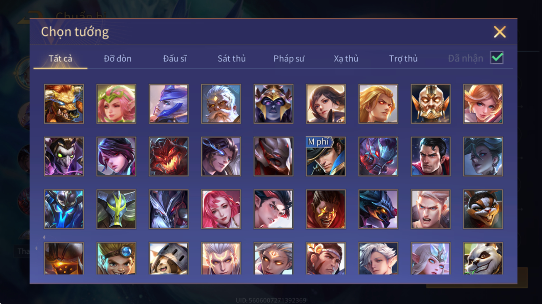542x304 pixels.
Task: Close the Chọn tướng dialog
Action: (x=500, y=32)
